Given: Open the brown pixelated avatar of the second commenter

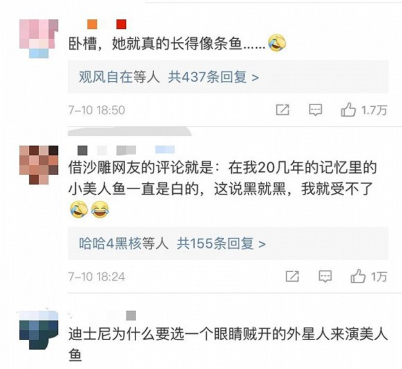Looking at the screenshot, I should (39, 165).
